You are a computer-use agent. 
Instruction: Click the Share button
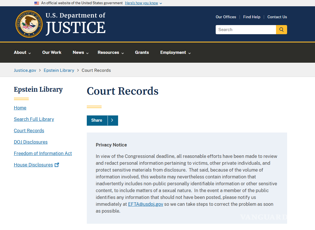coord(97,121)
